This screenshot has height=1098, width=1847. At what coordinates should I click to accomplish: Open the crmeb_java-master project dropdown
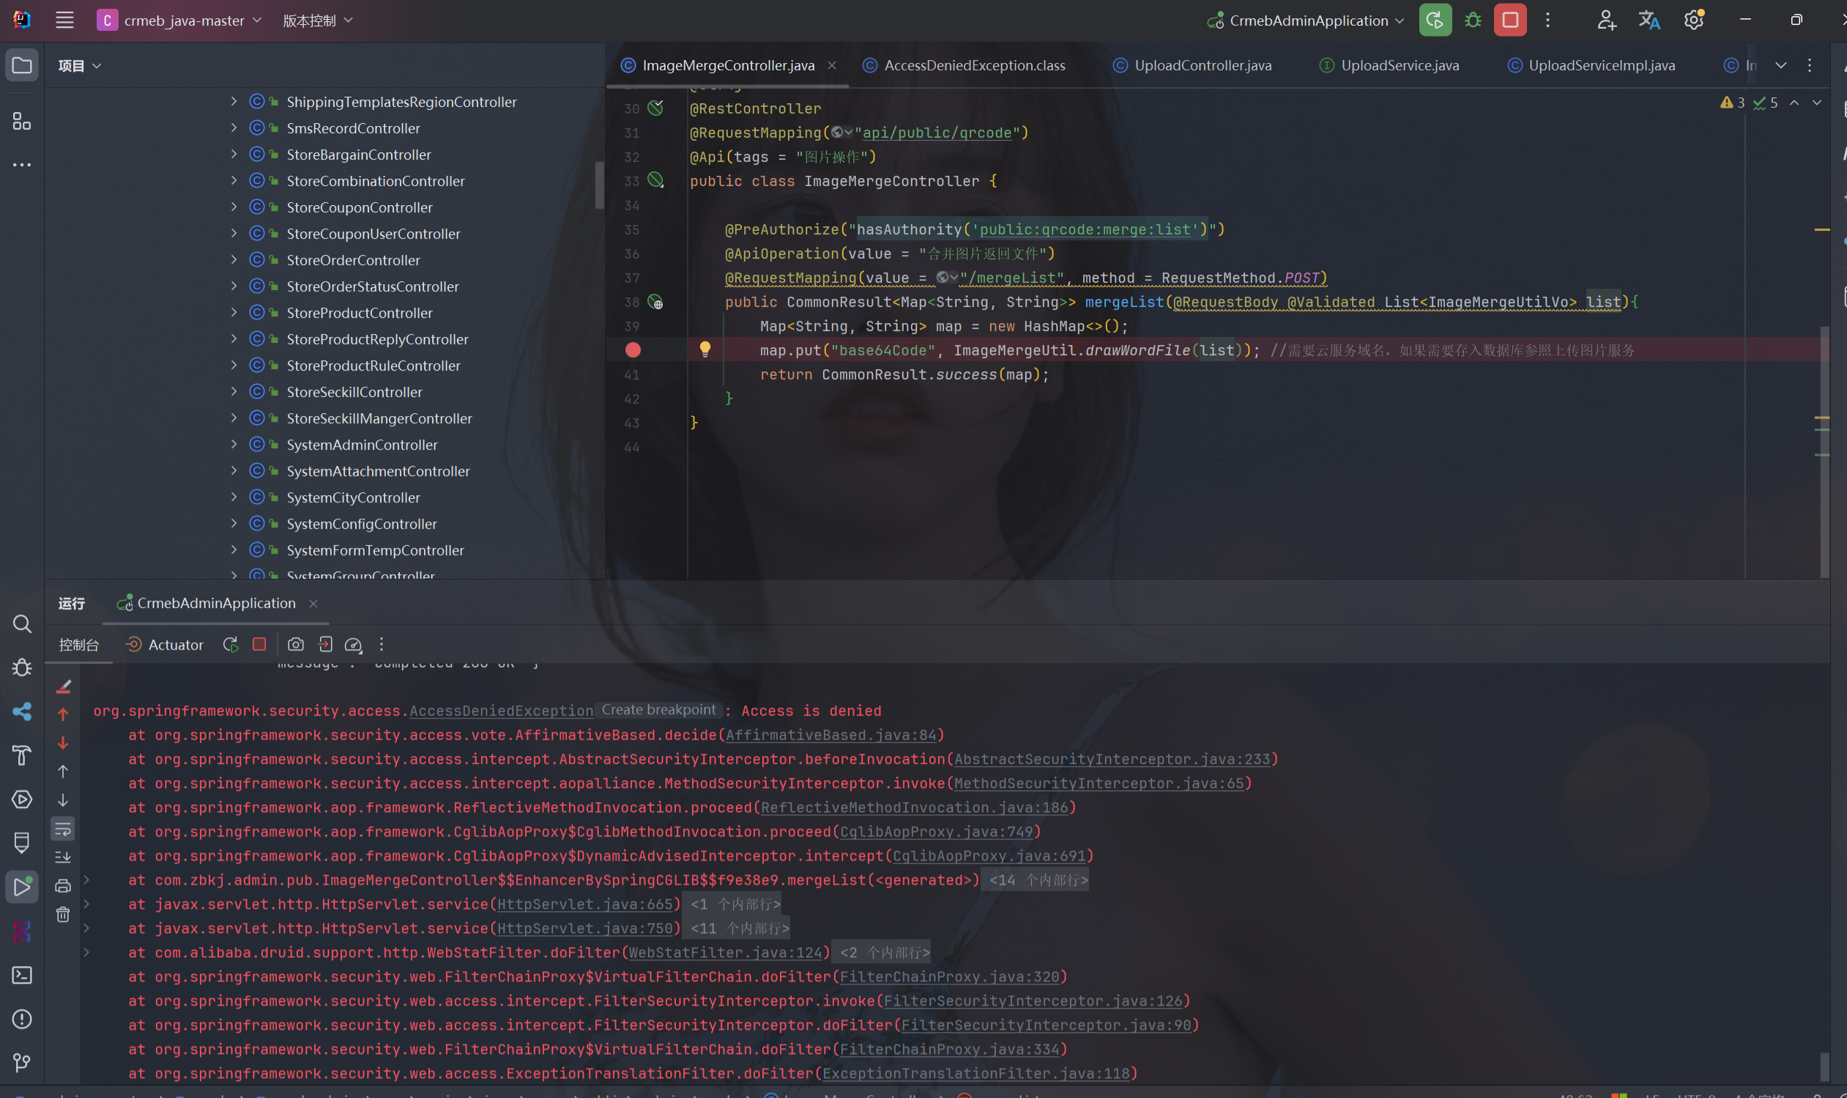tap(183, 20)
